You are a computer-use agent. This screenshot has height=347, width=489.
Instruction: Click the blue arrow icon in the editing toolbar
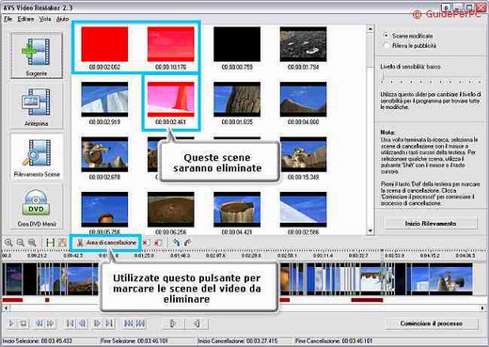pos(177,243)
